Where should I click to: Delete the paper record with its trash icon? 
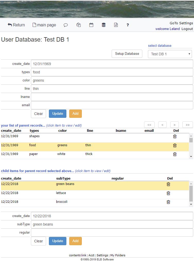(x=175, y=154)
